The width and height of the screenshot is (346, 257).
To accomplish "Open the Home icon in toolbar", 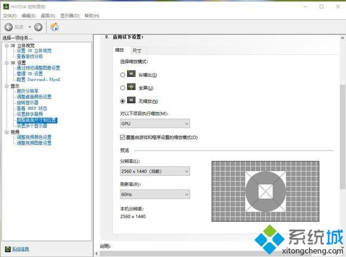I will coord(54,27).
